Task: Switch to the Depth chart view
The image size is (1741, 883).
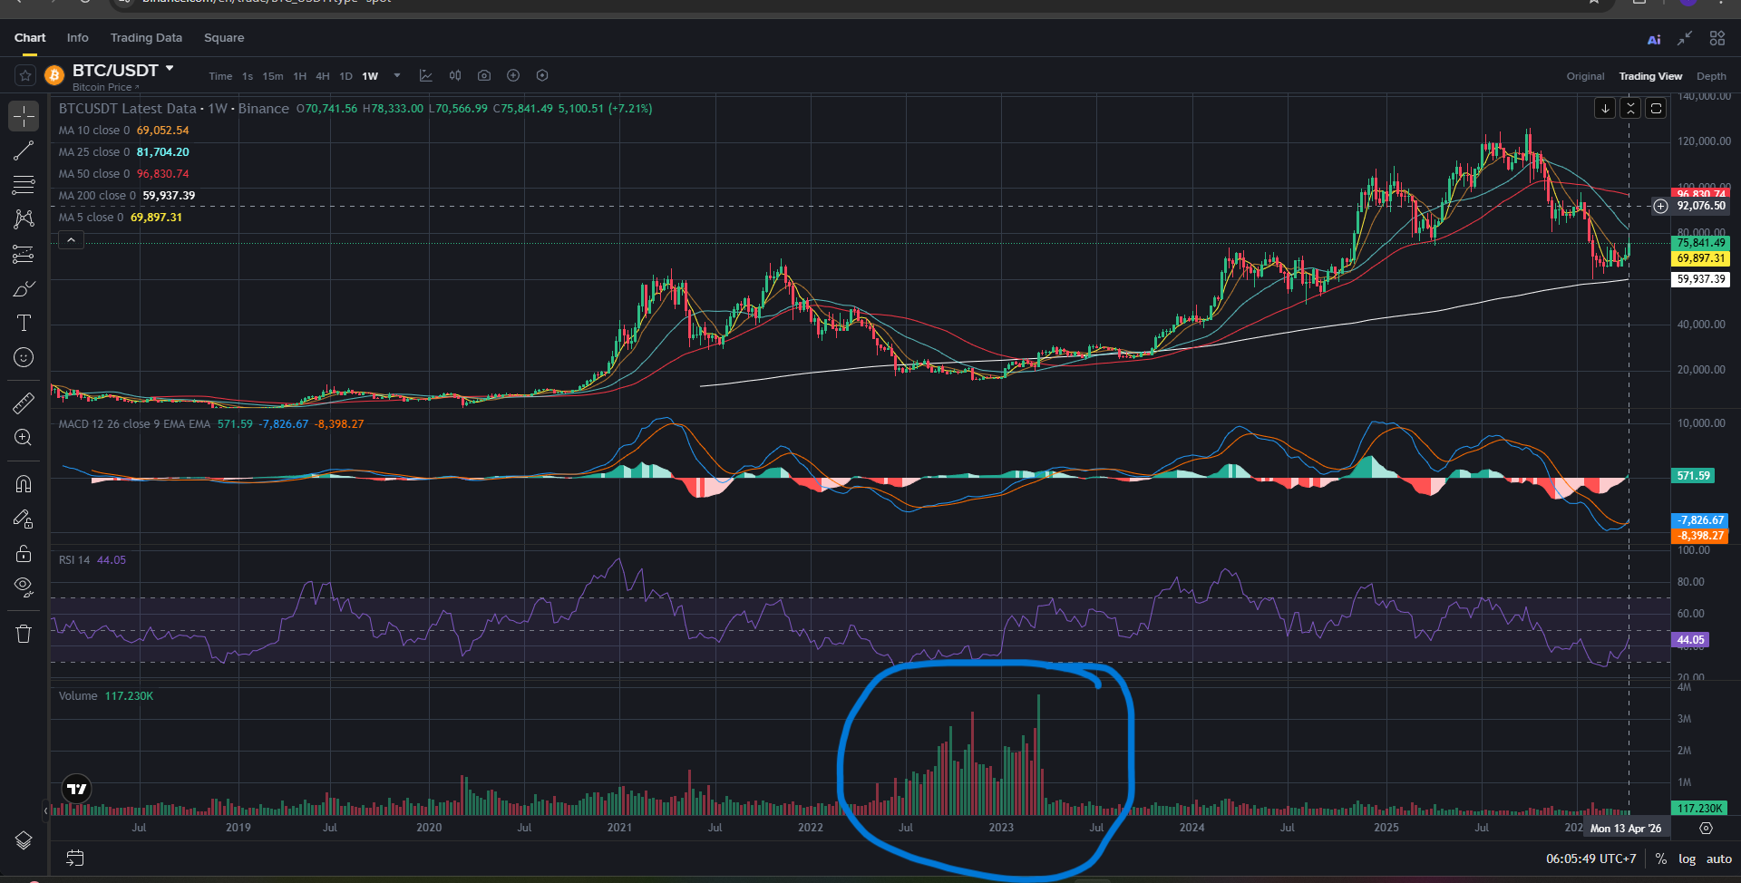Action: [x=1712, y=76]
